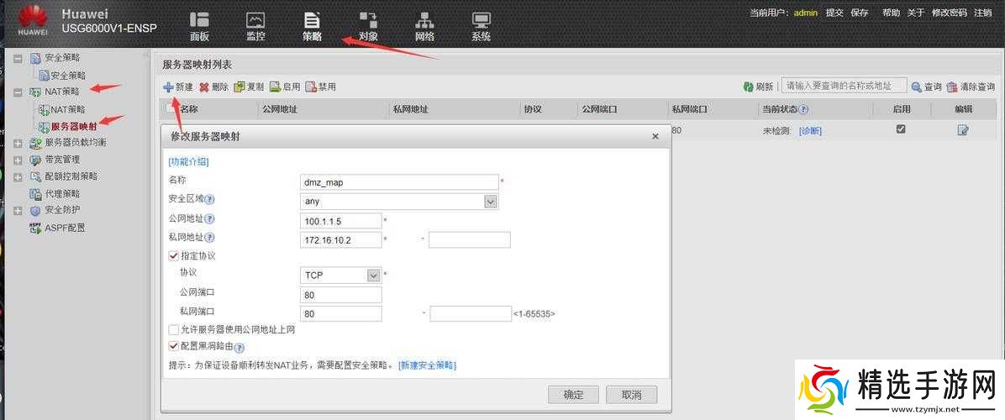This screenshot has height=420, width=1005.
Task: Click the 名称 input field dmz_map
Action: click(x=398, y=182)
